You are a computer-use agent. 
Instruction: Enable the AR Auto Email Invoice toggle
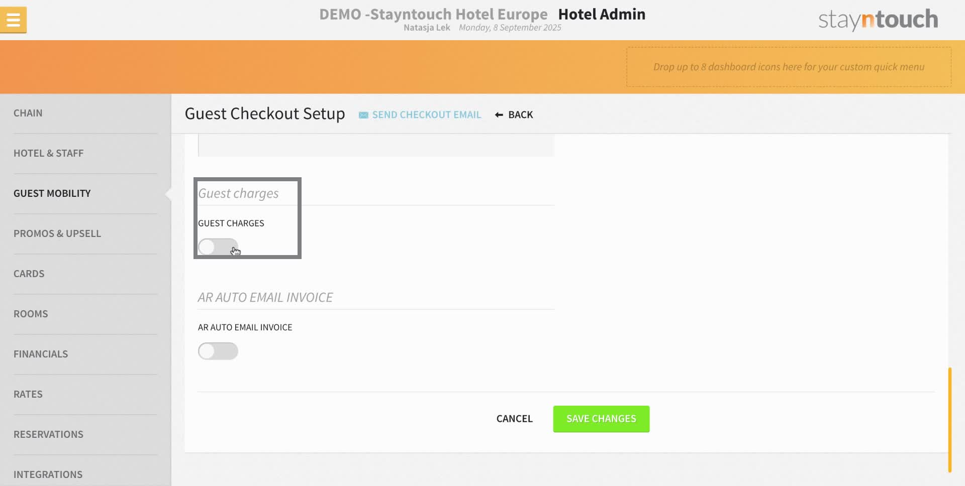tap(218, 351)
